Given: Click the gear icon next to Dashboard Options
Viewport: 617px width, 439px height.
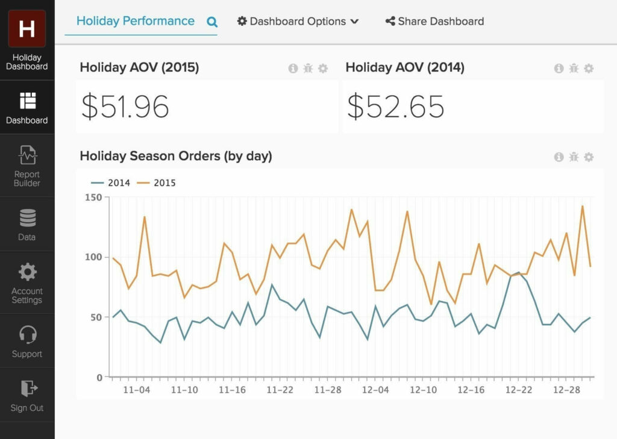Looking at the screenshot, I should pyautogui.click(x=242, y=21).
